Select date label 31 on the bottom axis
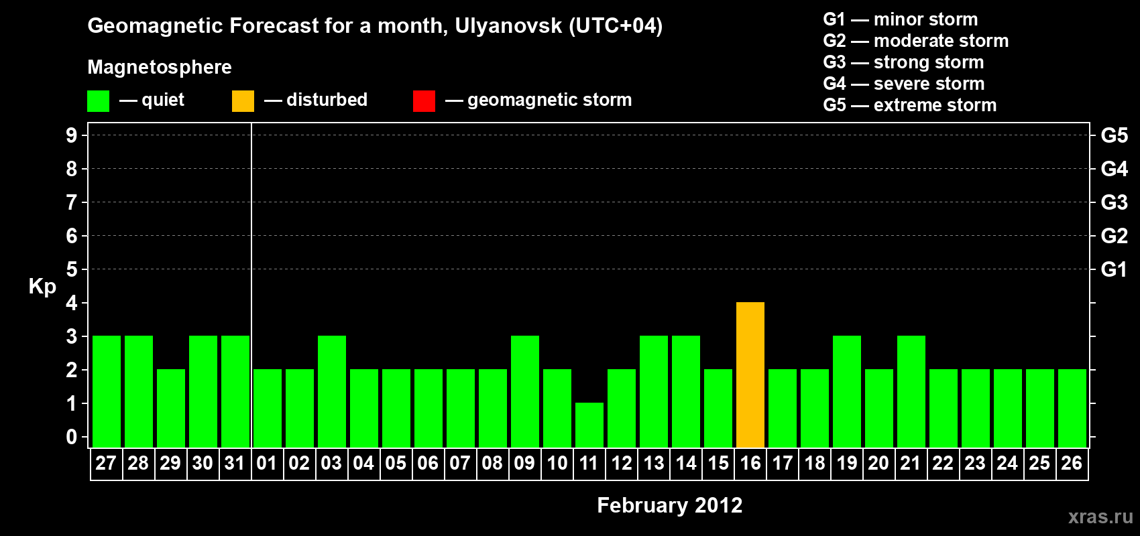 point(235,464)
